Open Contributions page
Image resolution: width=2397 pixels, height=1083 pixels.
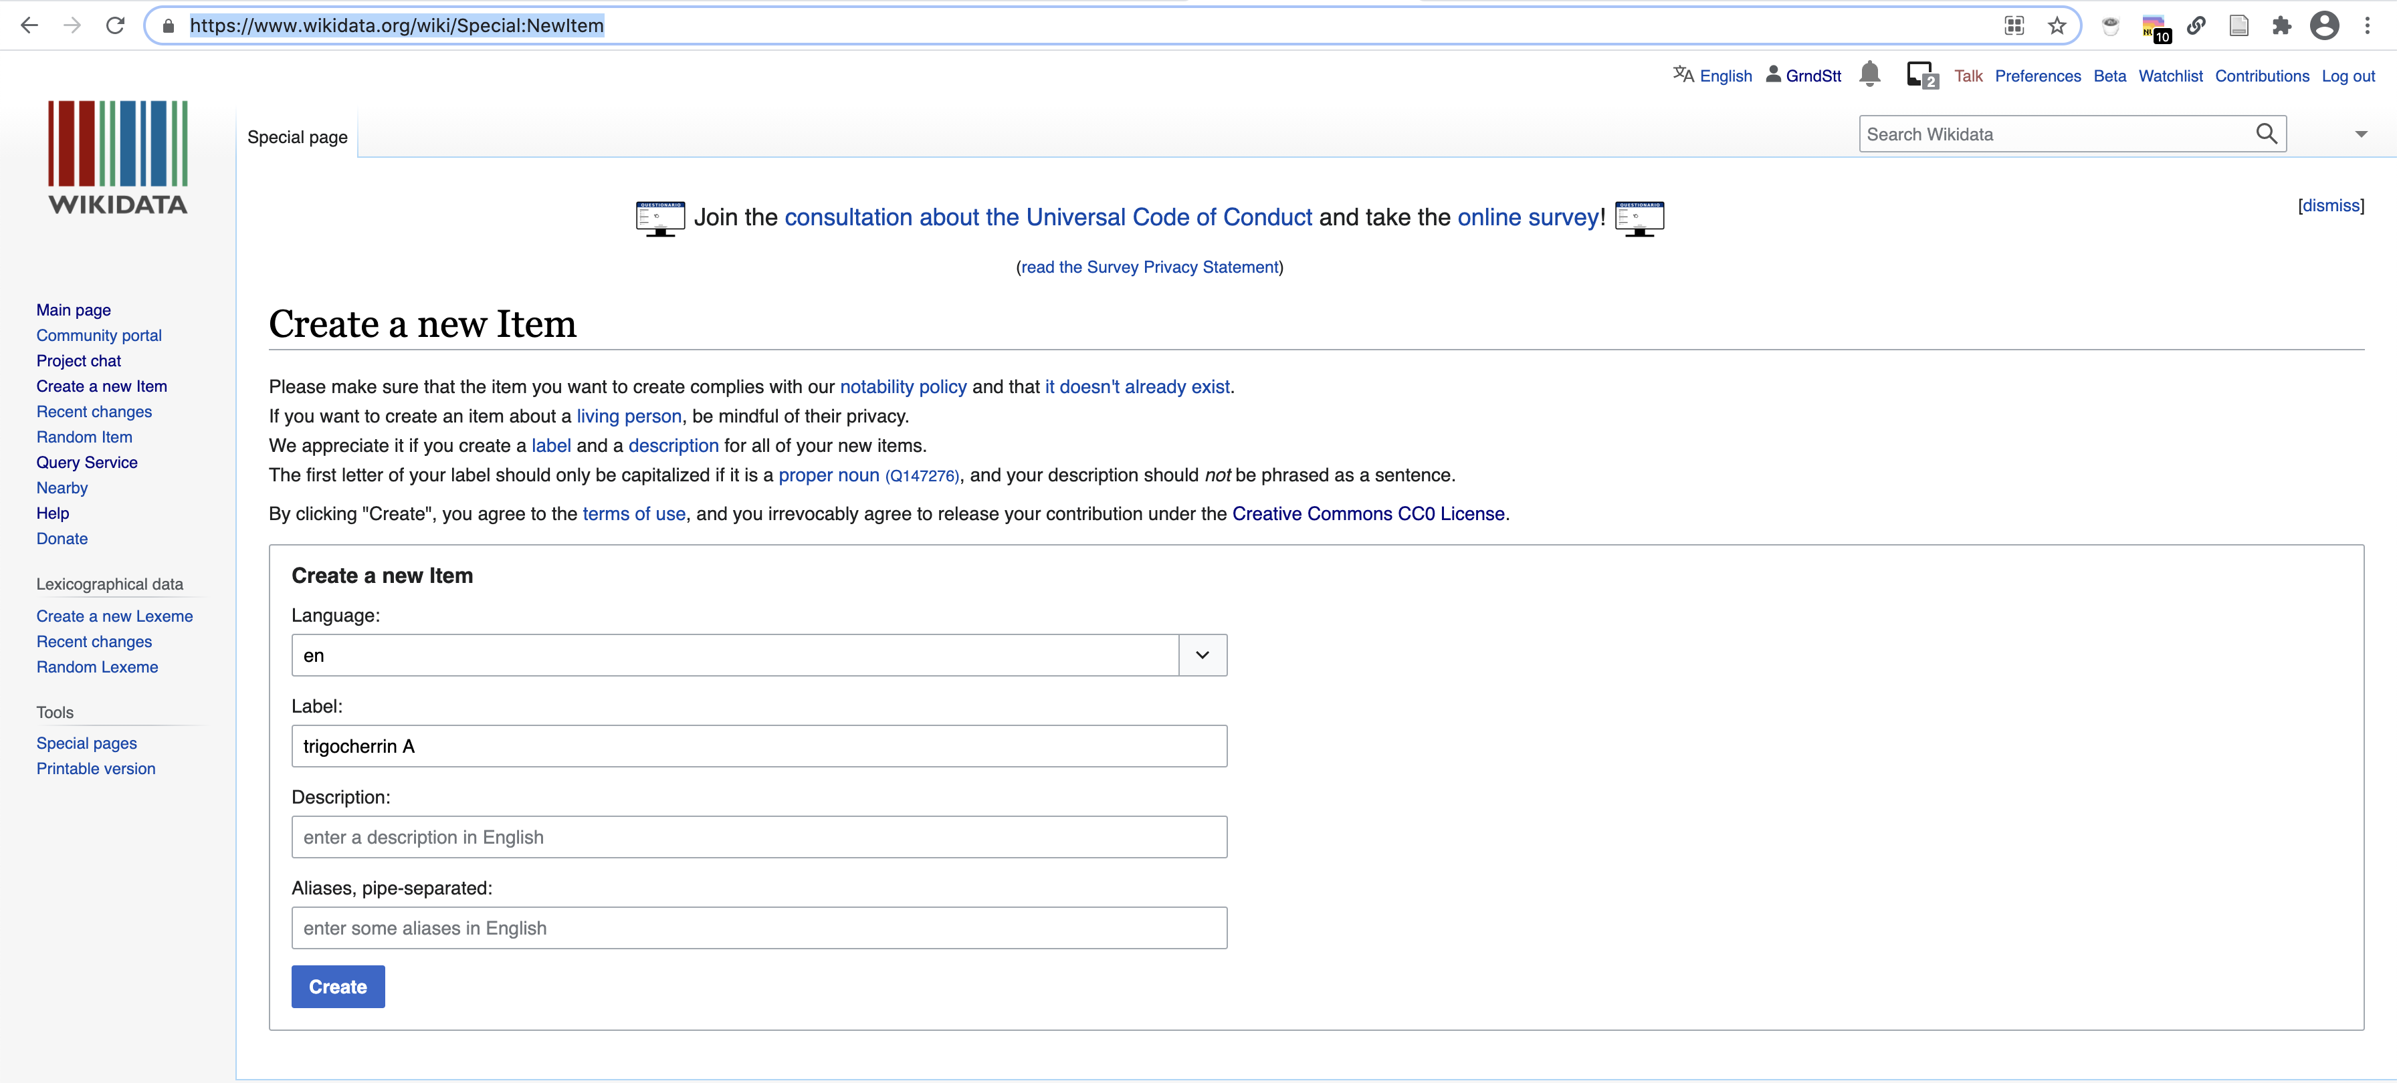(2261, 76)
